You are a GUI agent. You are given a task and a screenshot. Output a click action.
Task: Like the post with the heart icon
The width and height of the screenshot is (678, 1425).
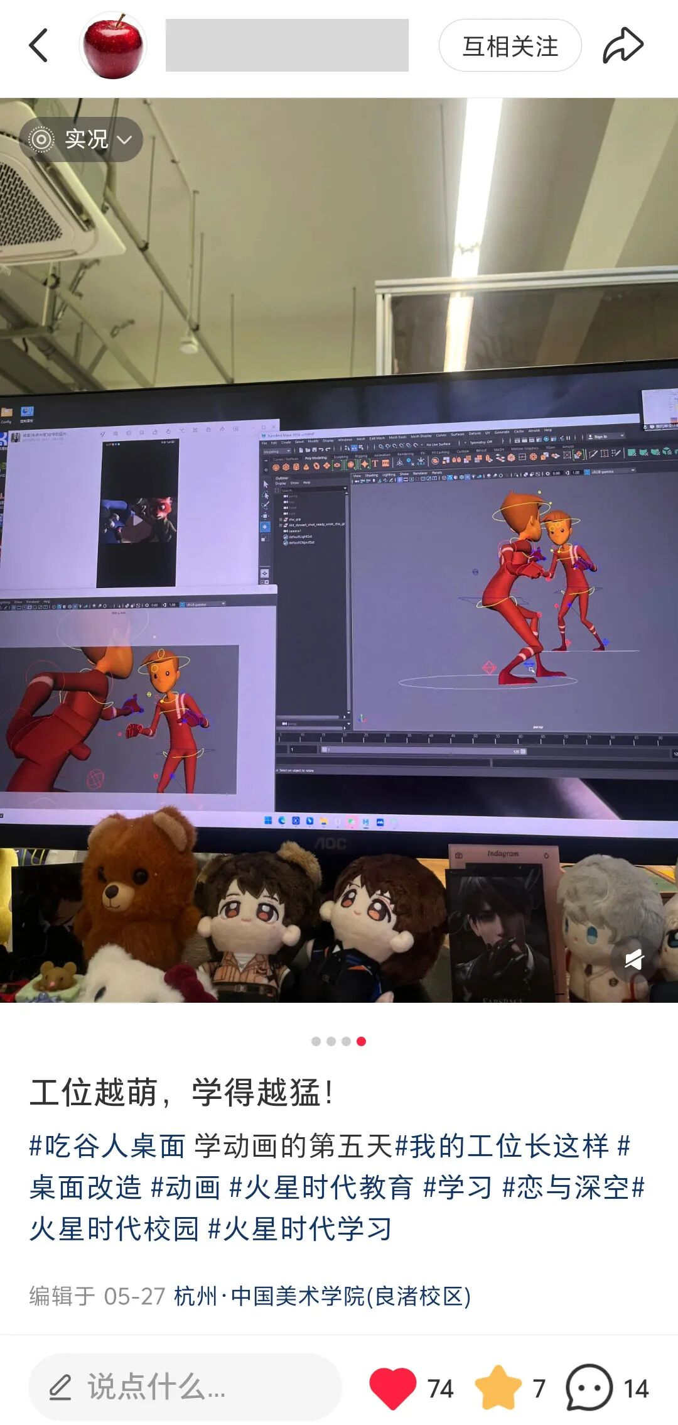393,1388
